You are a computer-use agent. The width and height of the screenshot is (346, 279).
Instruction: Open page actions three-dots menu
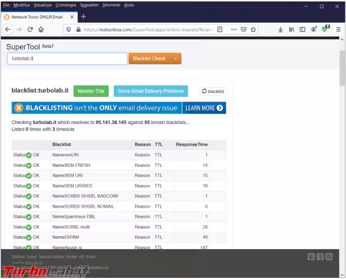(234, 29)
